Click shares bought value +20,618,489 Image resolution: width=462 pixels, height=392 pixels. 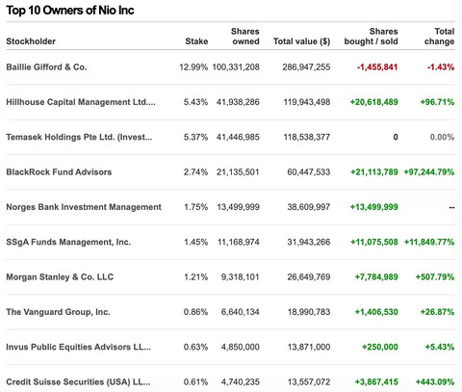pyautogui.click(x=374, y=102)
